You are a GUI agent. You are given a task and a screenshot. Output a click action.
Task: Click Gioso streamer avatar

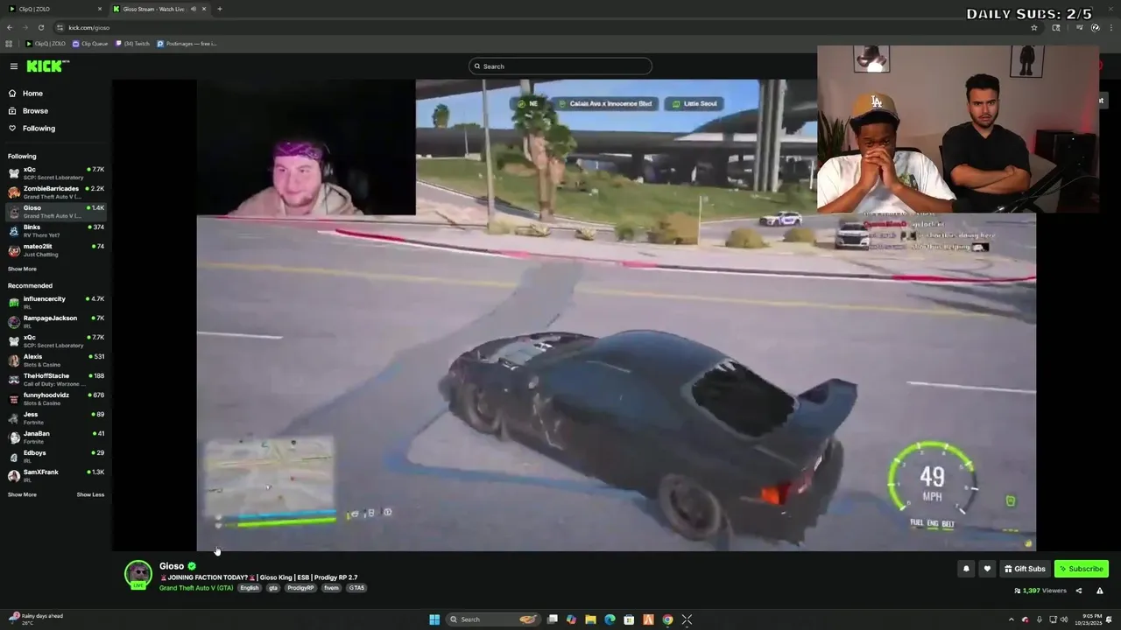(138, 574)
